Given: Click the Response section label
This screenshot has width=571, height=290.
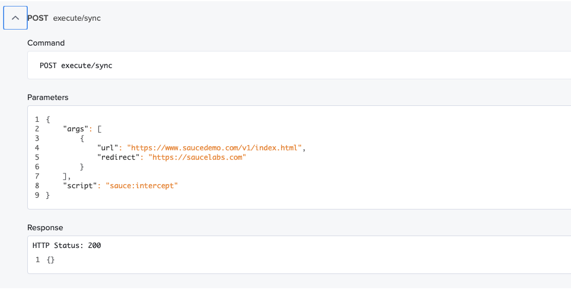Looking at the screenshot, I should (x=45, y=228).
